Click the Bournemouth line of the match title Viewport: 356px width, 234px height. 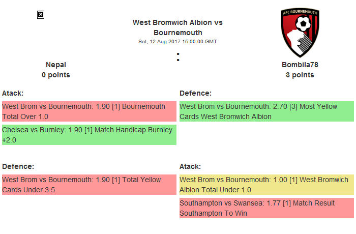click(177, 33)
